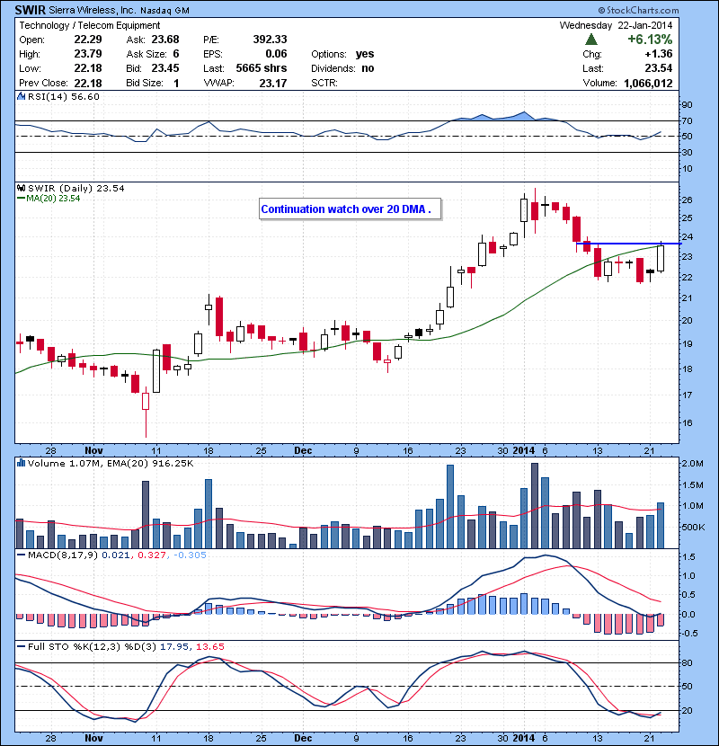Click the 'Nasdaq GM' exchange label
The width and height of the screenshot is (719, 746).
click(x=164, y=11)
